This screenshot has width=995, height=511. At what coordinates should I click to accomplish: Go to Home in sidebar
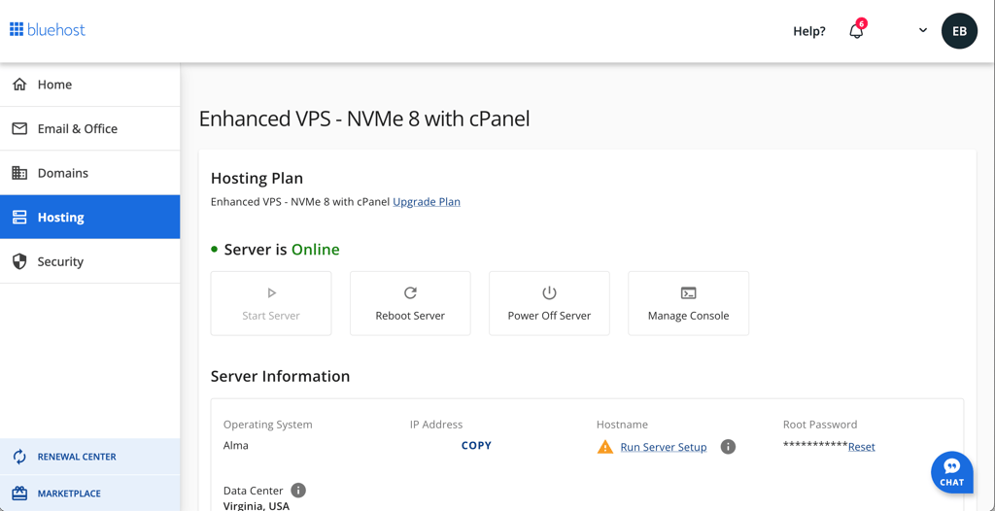point(90,85)
